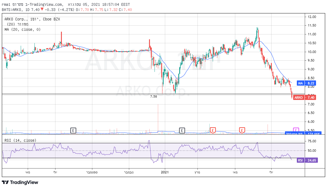Click the red down arrow in header
The height and width of the screenshot is (188, 327).
pyautogui.click(x=42, y=9)
